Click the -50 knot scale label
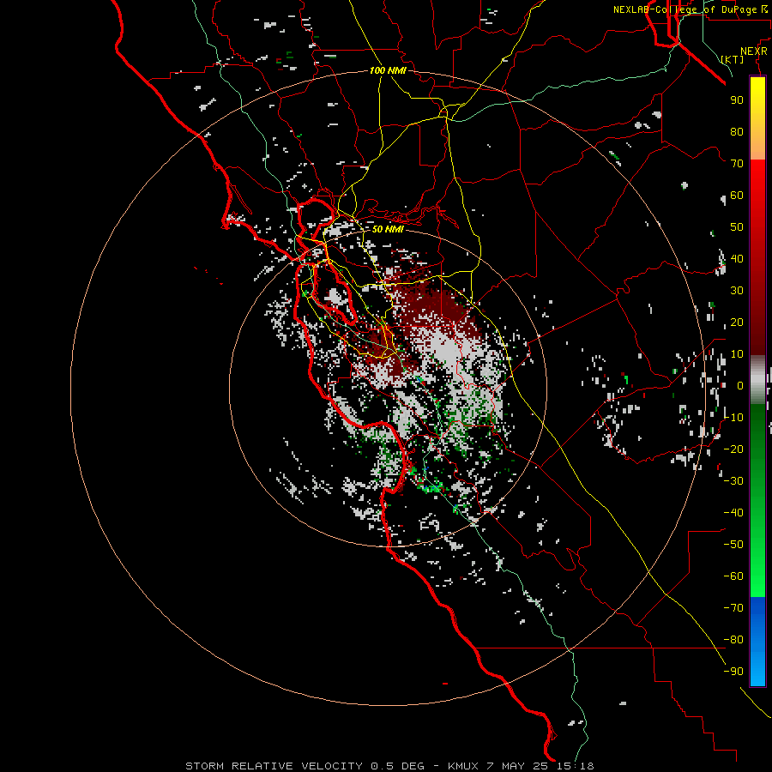This screenshot has height=772, width=772. pos(733,545)
